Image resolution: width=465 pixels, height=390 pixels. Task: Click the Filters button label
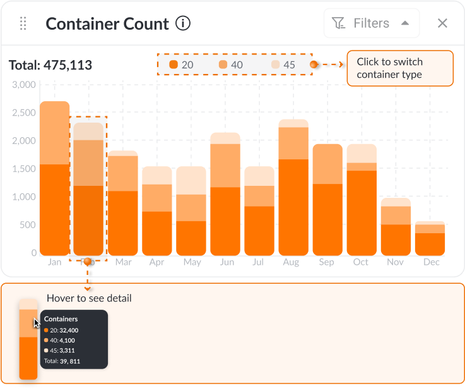click(x=371, y=23)
